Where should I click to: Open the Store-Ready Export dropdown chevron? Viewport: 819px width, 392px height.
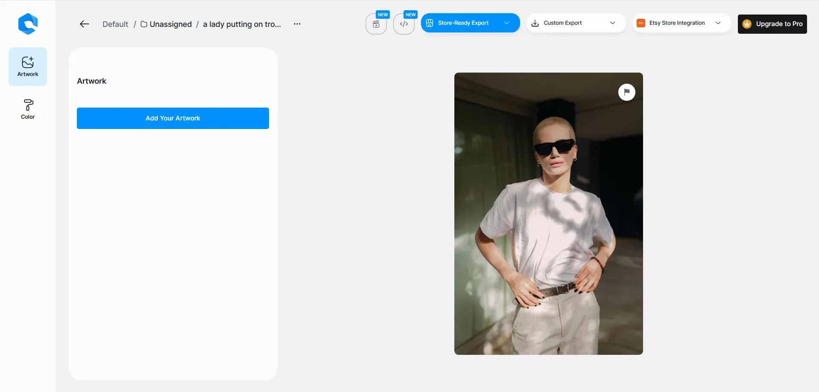pyautogui.click(x=507, y=23)
